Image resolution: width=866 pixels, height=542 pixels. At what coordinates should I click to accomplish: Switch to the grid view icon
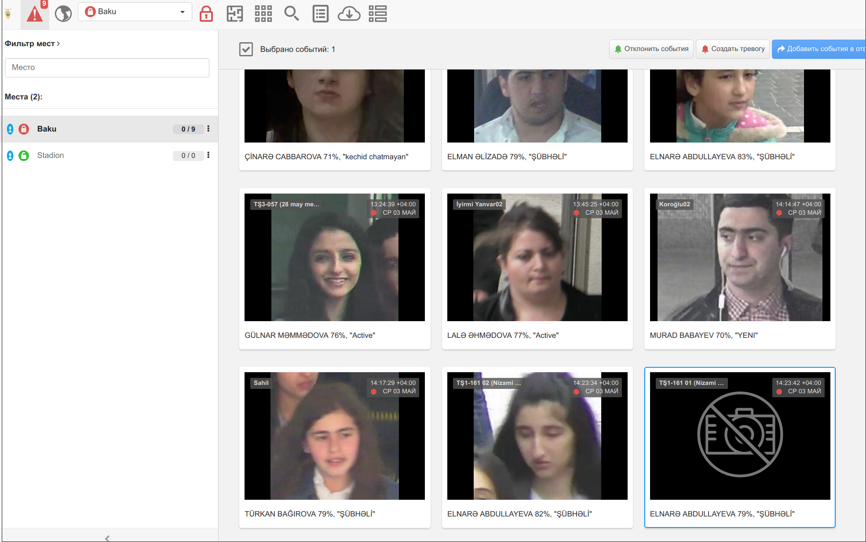263,14
